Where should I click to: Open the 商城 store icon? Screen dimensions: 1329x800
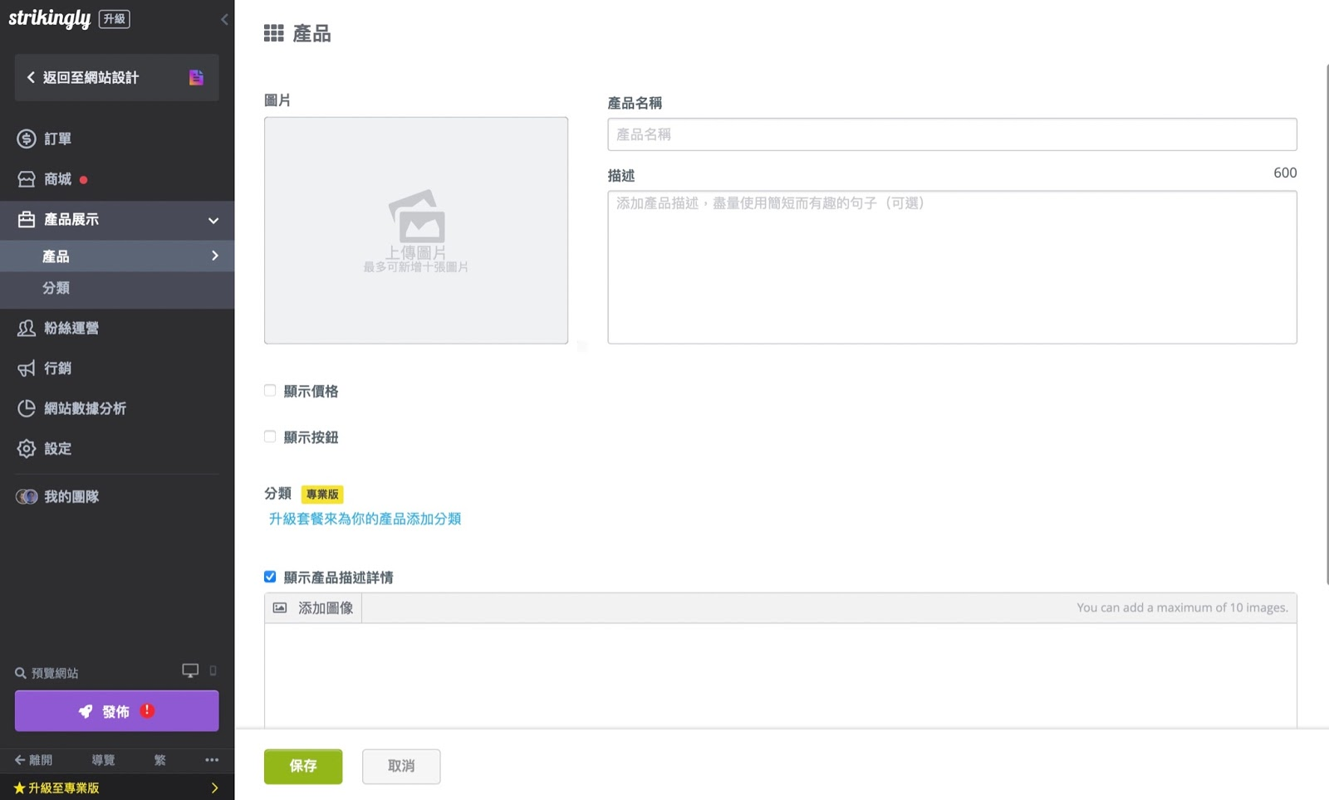[27, 179]
